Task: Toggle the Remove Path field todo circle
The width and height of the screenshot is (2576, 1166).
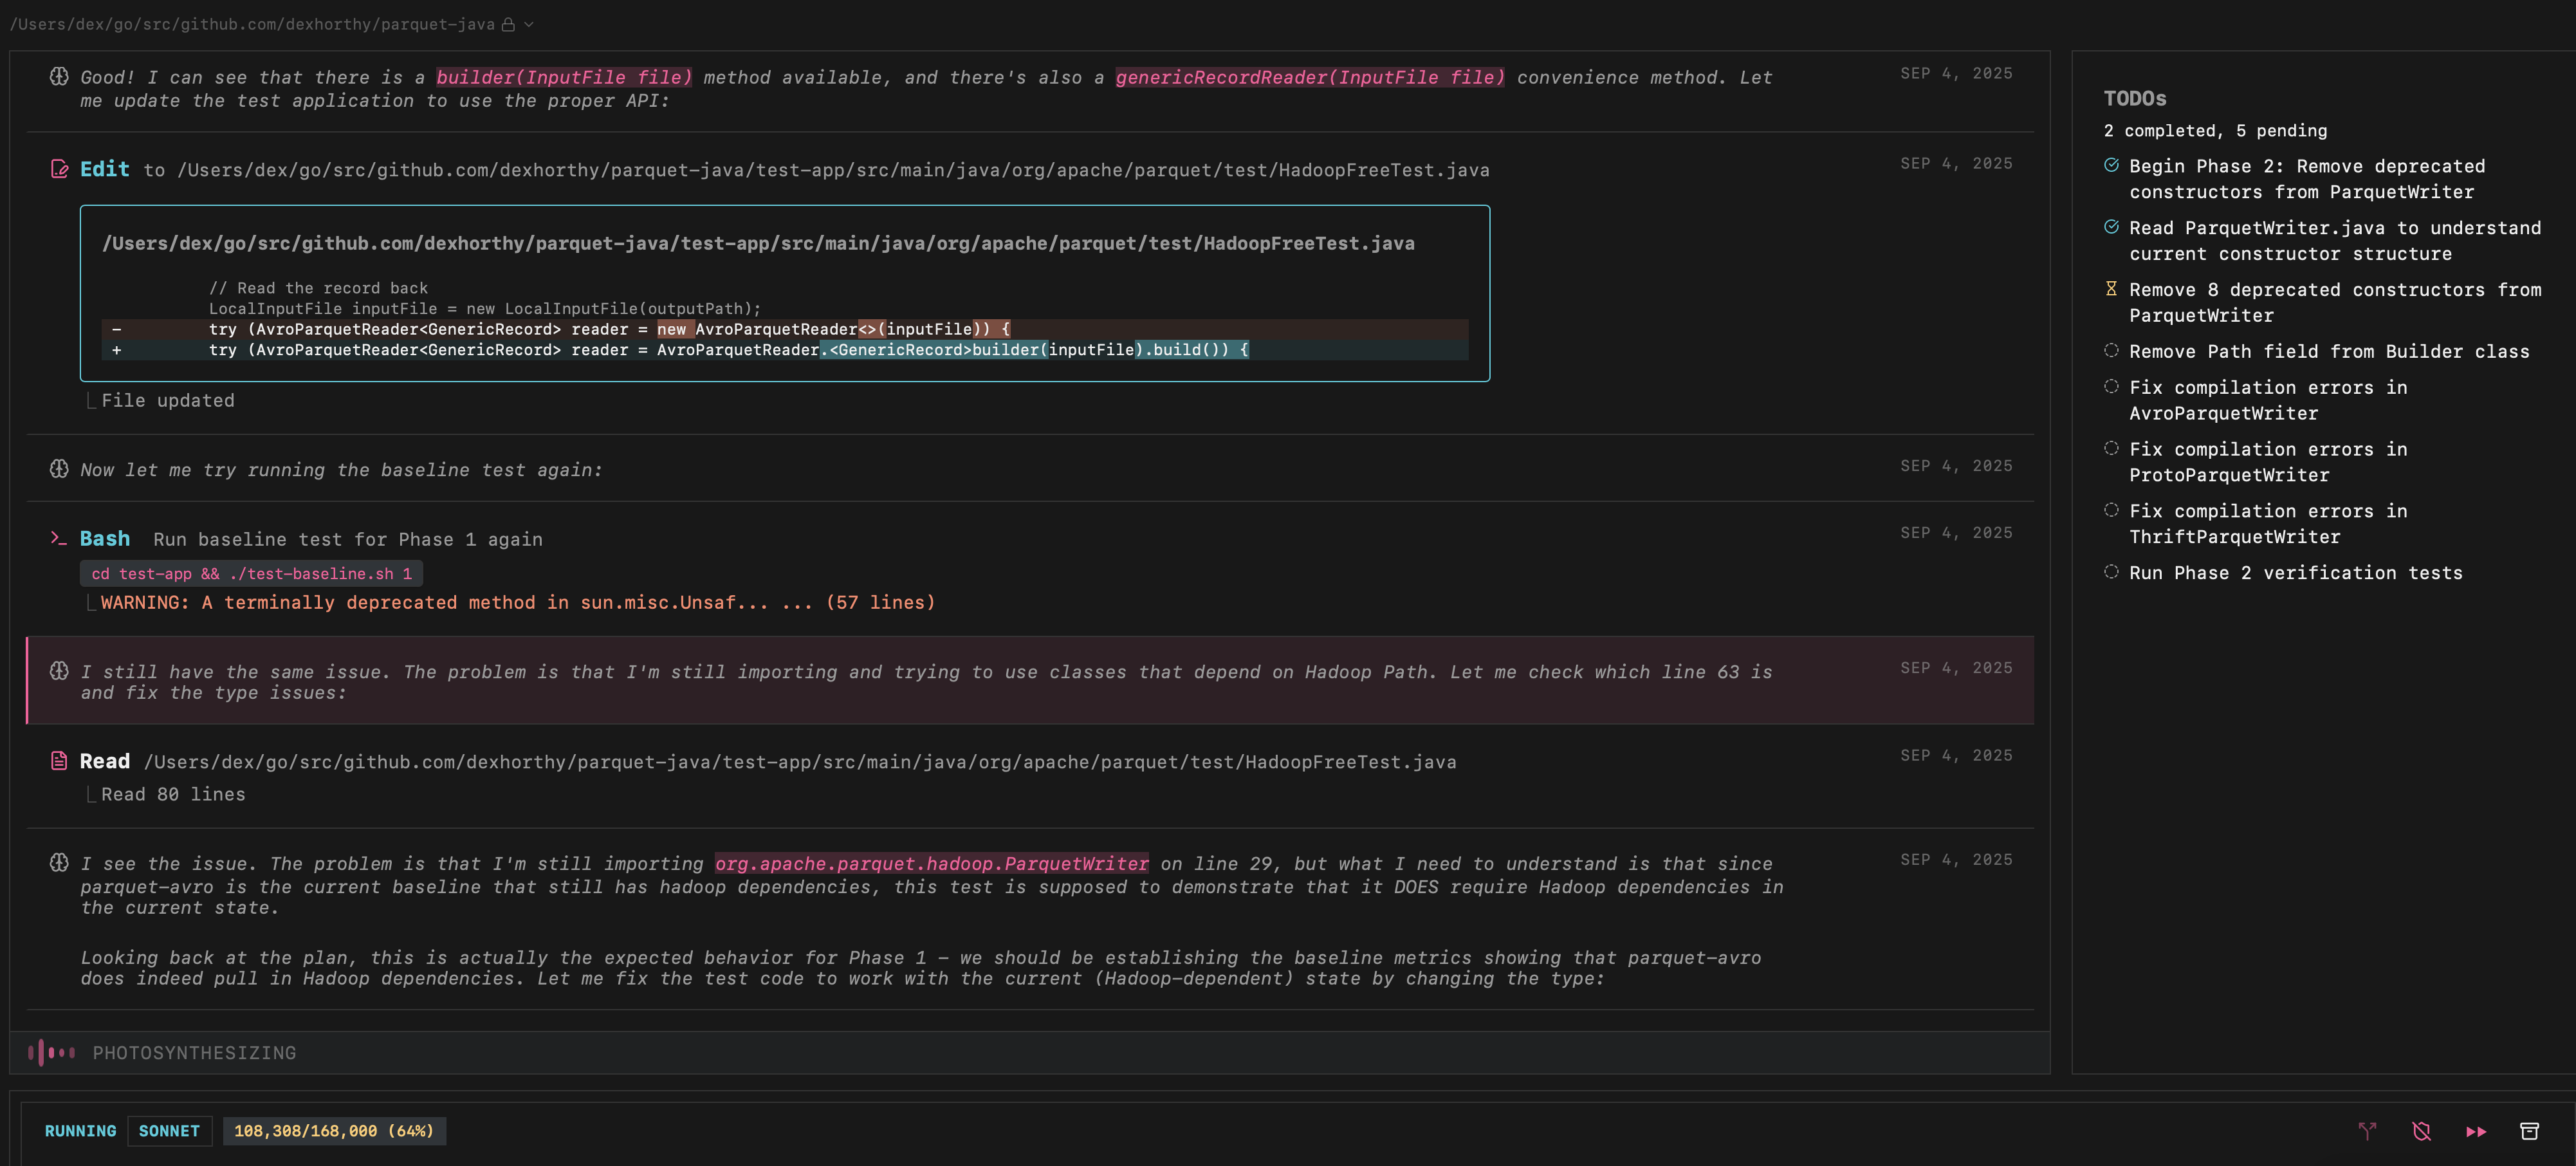Action: point(2111,351)
